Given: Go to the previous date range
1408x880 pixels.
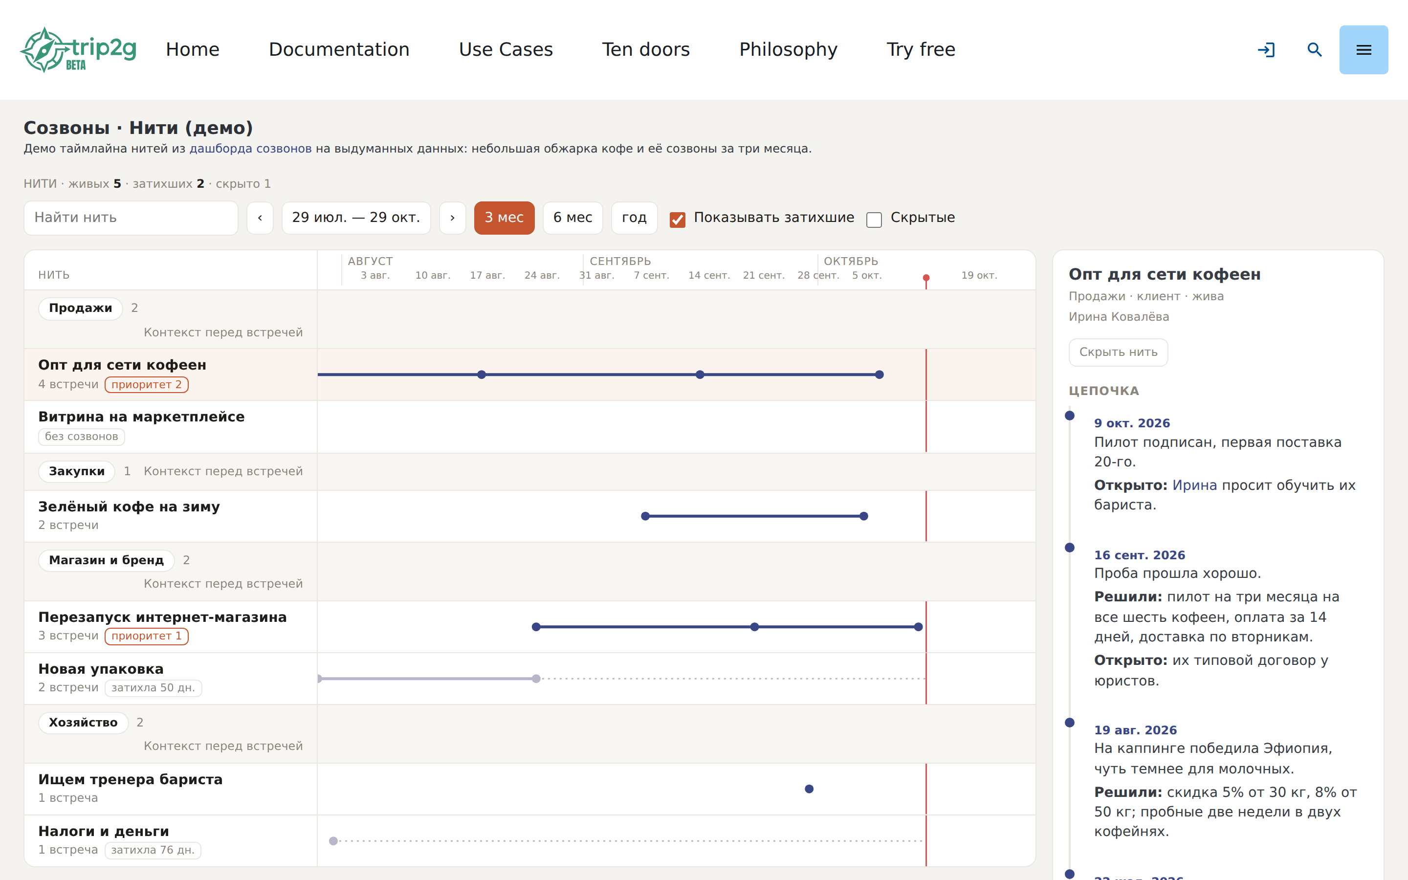Looking at the screenshot, I should pyautogui.click(x=260, y=218).
